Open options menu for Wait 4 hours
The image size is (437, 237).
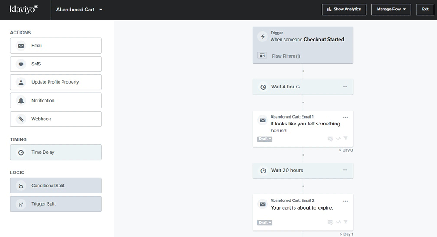click(345, 86)
